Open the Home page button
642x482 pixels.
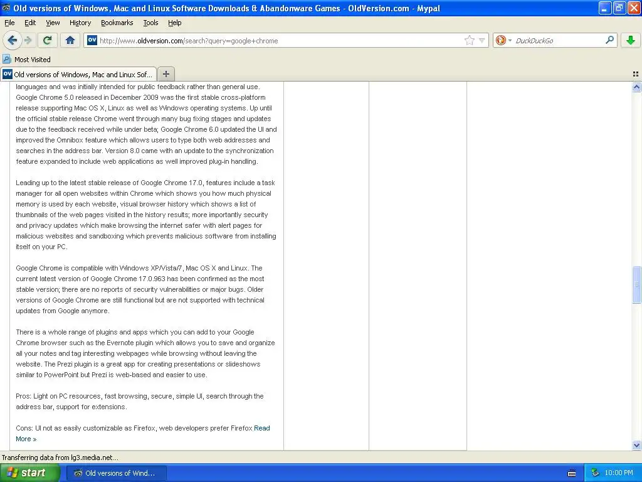pyautogui.click(x=70, y=40)
